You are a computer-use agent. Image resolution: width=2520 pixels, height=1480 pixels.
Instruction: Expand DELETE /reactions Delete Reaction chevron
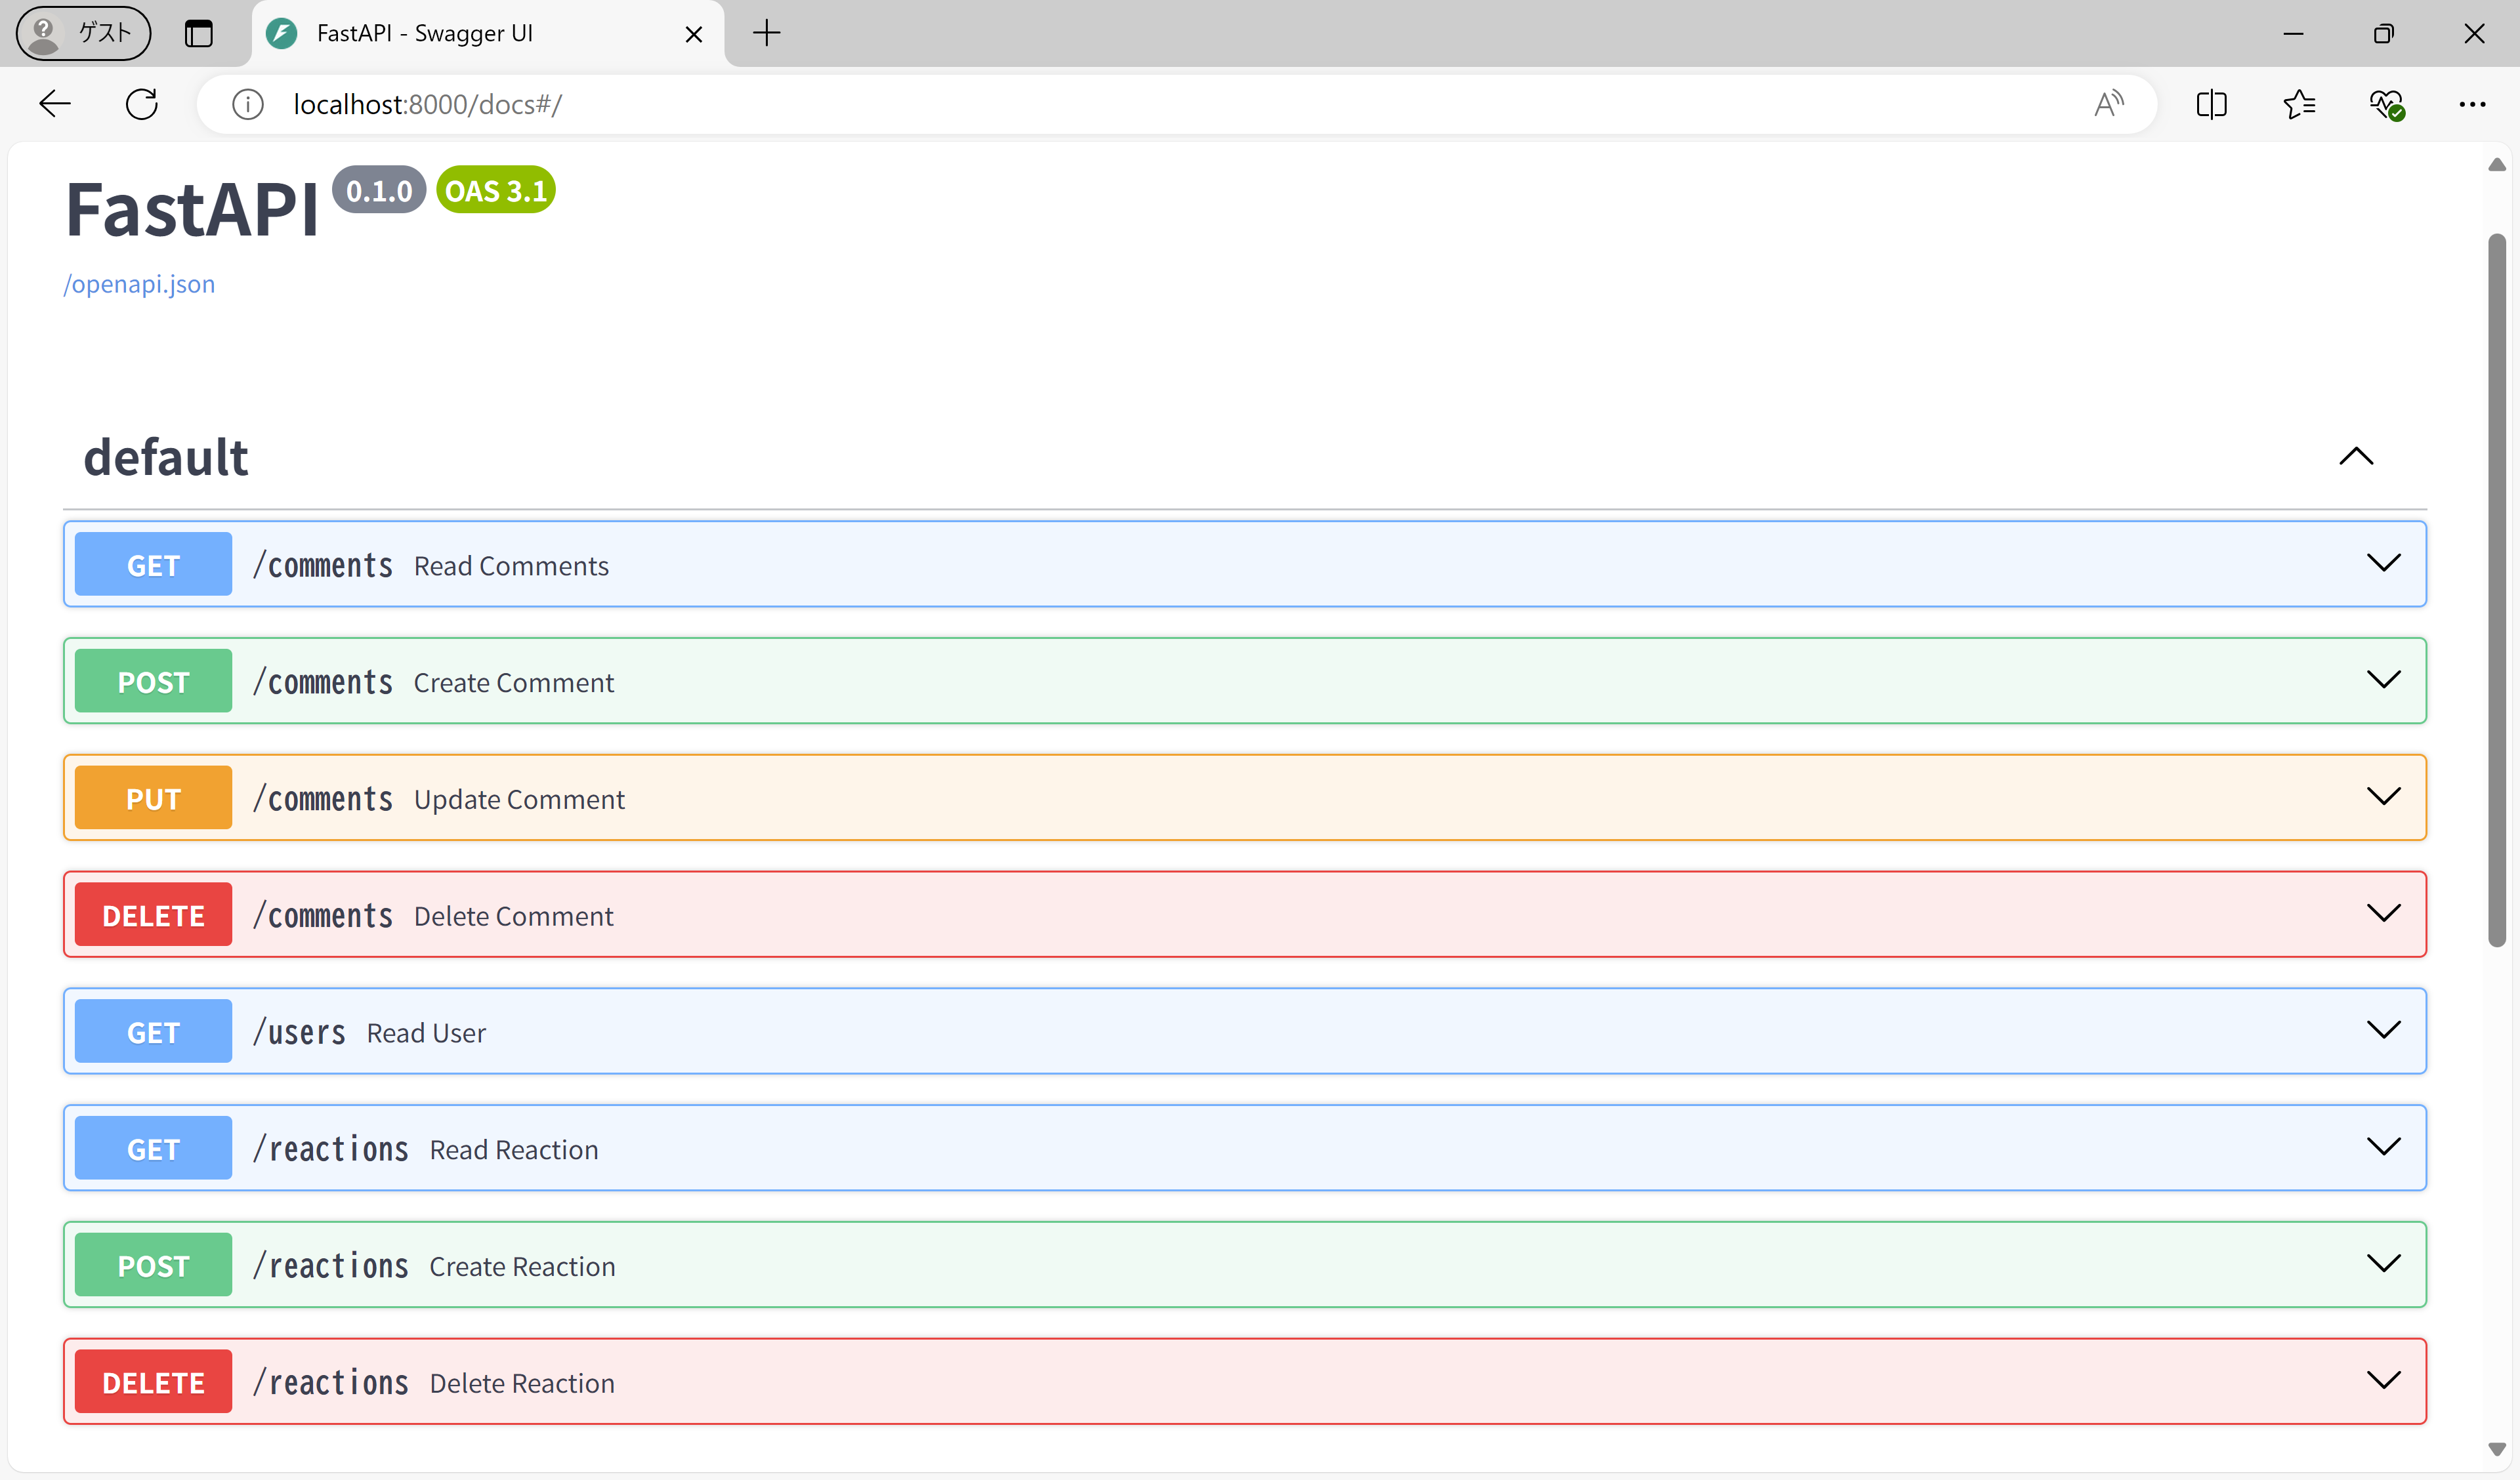pos(2384,1381)
